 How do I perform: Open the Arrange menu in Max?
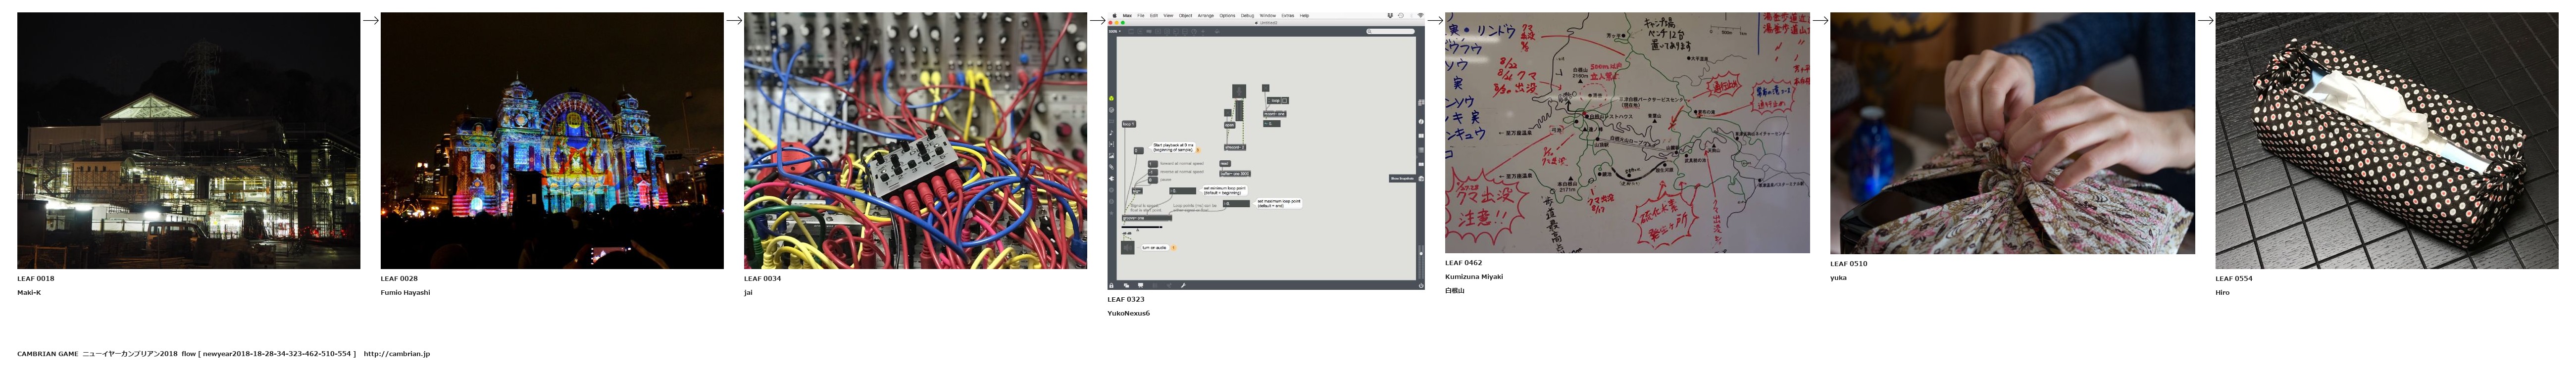[x=1206, y=16]
